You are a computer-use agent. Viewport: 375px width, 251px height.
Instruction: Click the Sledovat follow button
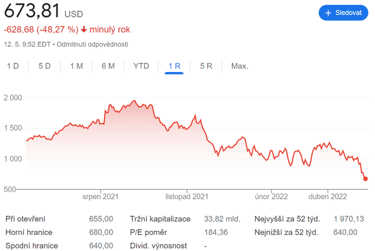pyautogui.click(x=343, y=12)
